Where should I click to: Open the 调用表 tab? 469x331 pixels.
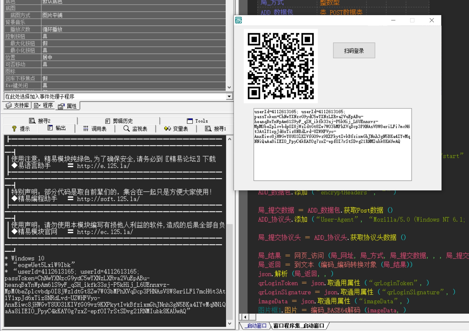coord(95,128)
